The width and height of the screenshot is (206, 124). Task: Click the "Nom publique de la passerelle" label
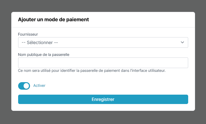tap(44, 55)
